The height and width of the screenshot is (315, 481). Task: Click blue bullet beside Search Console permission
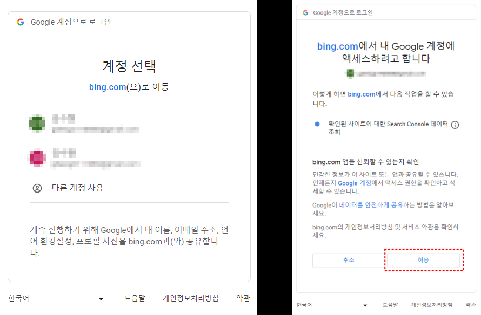[x=317, y=124]
